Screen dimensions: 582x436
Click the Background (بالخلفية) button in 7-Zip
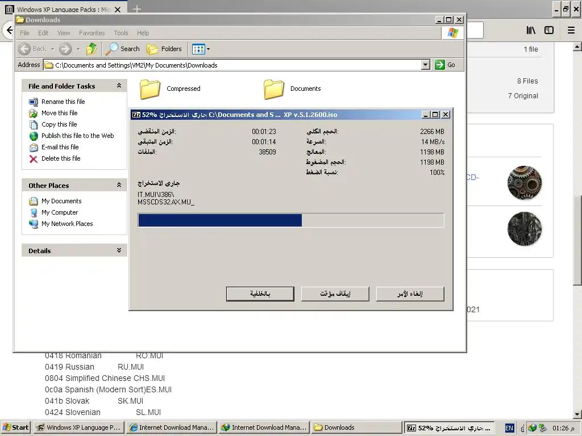(x=260, y=294)
